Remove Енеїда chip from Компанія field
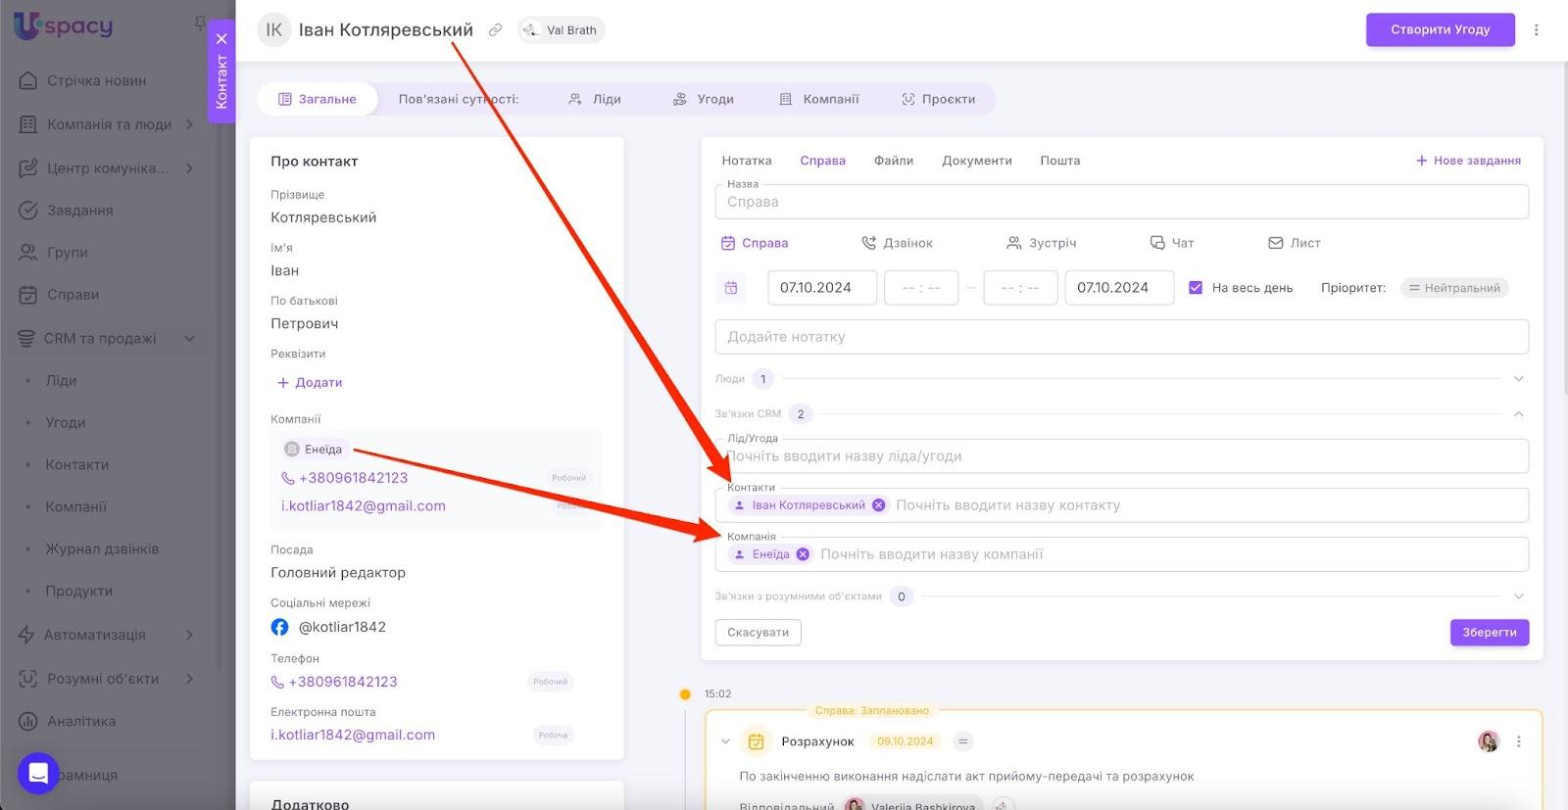This screenshot has width=1568, height=810. pos(803,554)
